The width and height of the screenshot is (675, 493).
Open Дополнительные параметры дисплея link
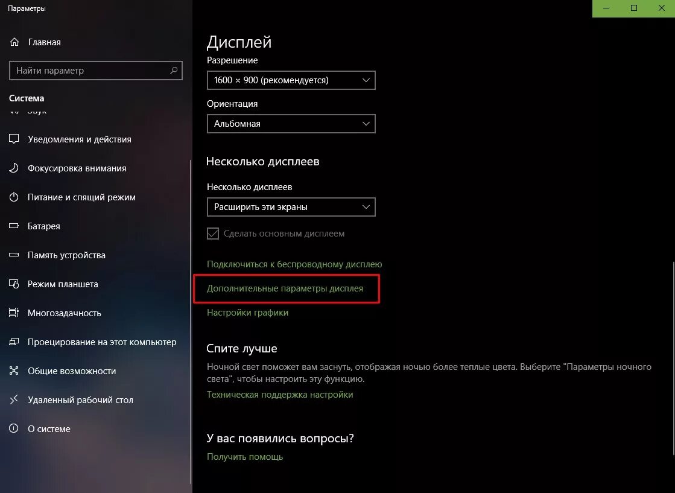pyautogui.click(x=285, y=288)
